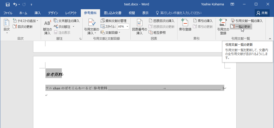Image resolution: width=274 pixels, height=128 pixels.
Task: Click the 共有 share button
Action: click(x=262, y=13)
